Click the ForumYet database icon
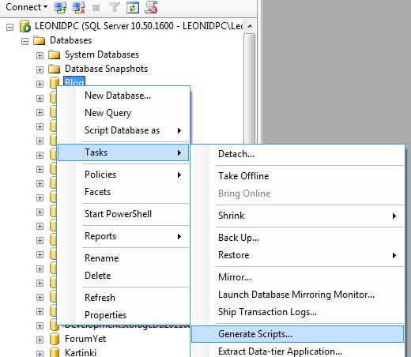The height and width of the screenshot is (357, 411). 55,339
